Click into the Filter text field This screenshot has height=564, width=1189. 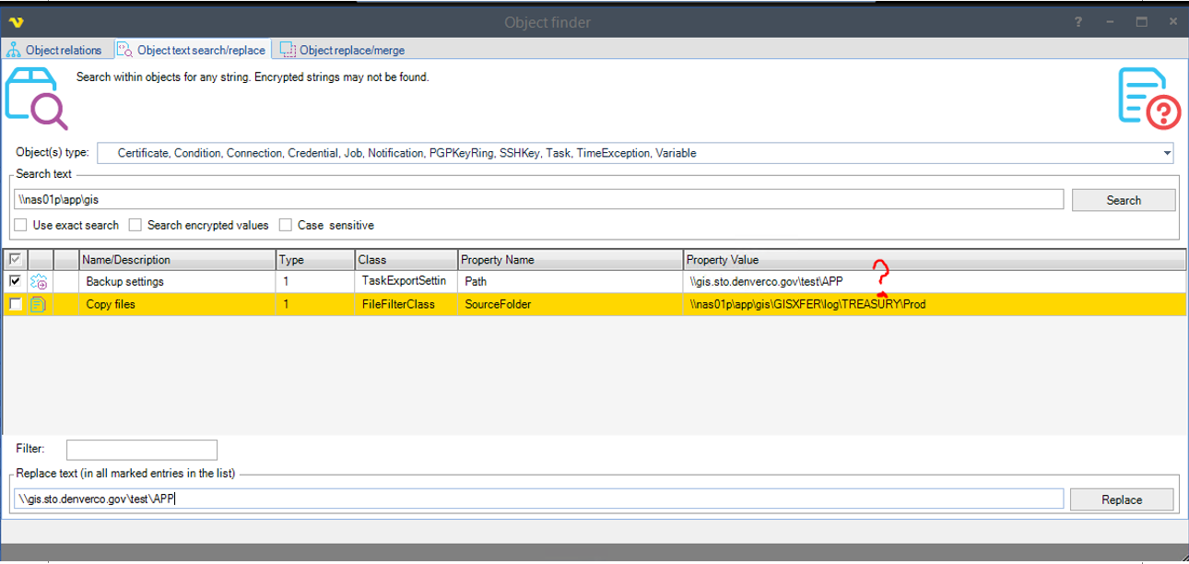(x=141, y=450)
